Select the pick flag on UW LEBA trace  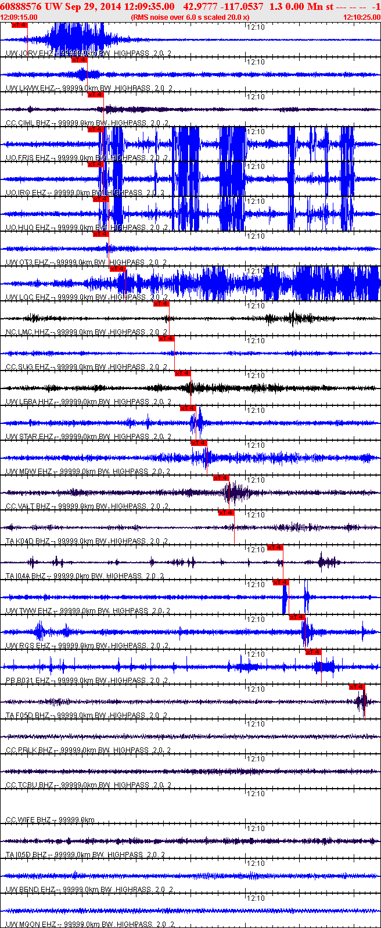[182, 373]
